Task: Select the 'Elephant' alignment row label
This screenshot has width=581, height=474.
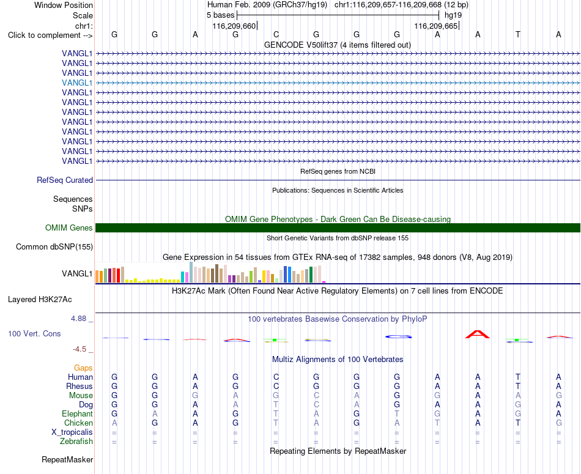Action: (x=78, y=413)
